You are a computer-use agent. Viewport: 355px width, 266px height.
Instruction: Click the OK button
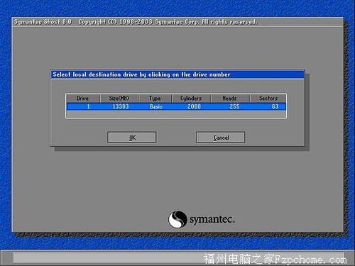(x=132, y=138)
